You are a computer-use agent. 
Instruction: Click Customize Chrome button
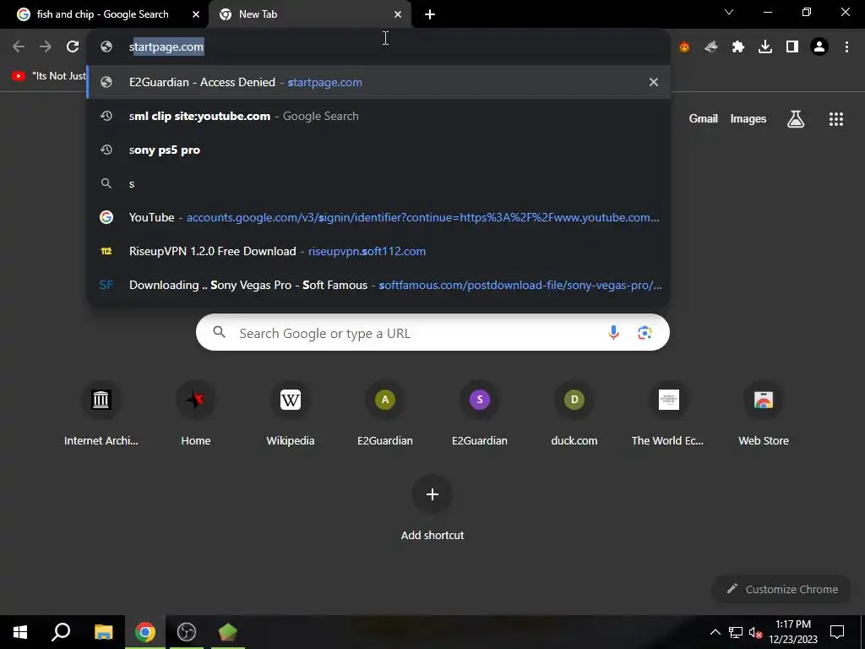pos(783,589)
